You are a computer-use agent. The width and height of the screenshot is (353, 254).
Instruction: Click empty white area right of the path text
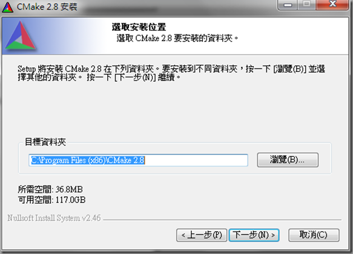click(x=196, y=160)
